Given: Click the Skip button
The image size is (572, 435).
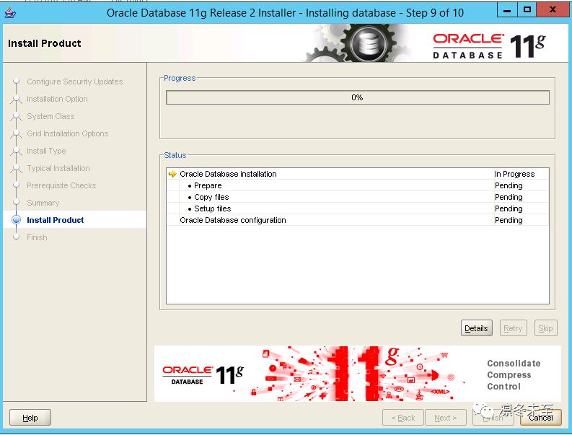Looking at the screenshot, I should pos(545,328).
